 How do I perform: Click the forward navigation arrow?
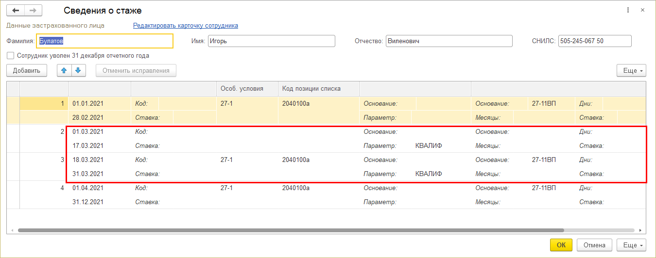[33, 10]
